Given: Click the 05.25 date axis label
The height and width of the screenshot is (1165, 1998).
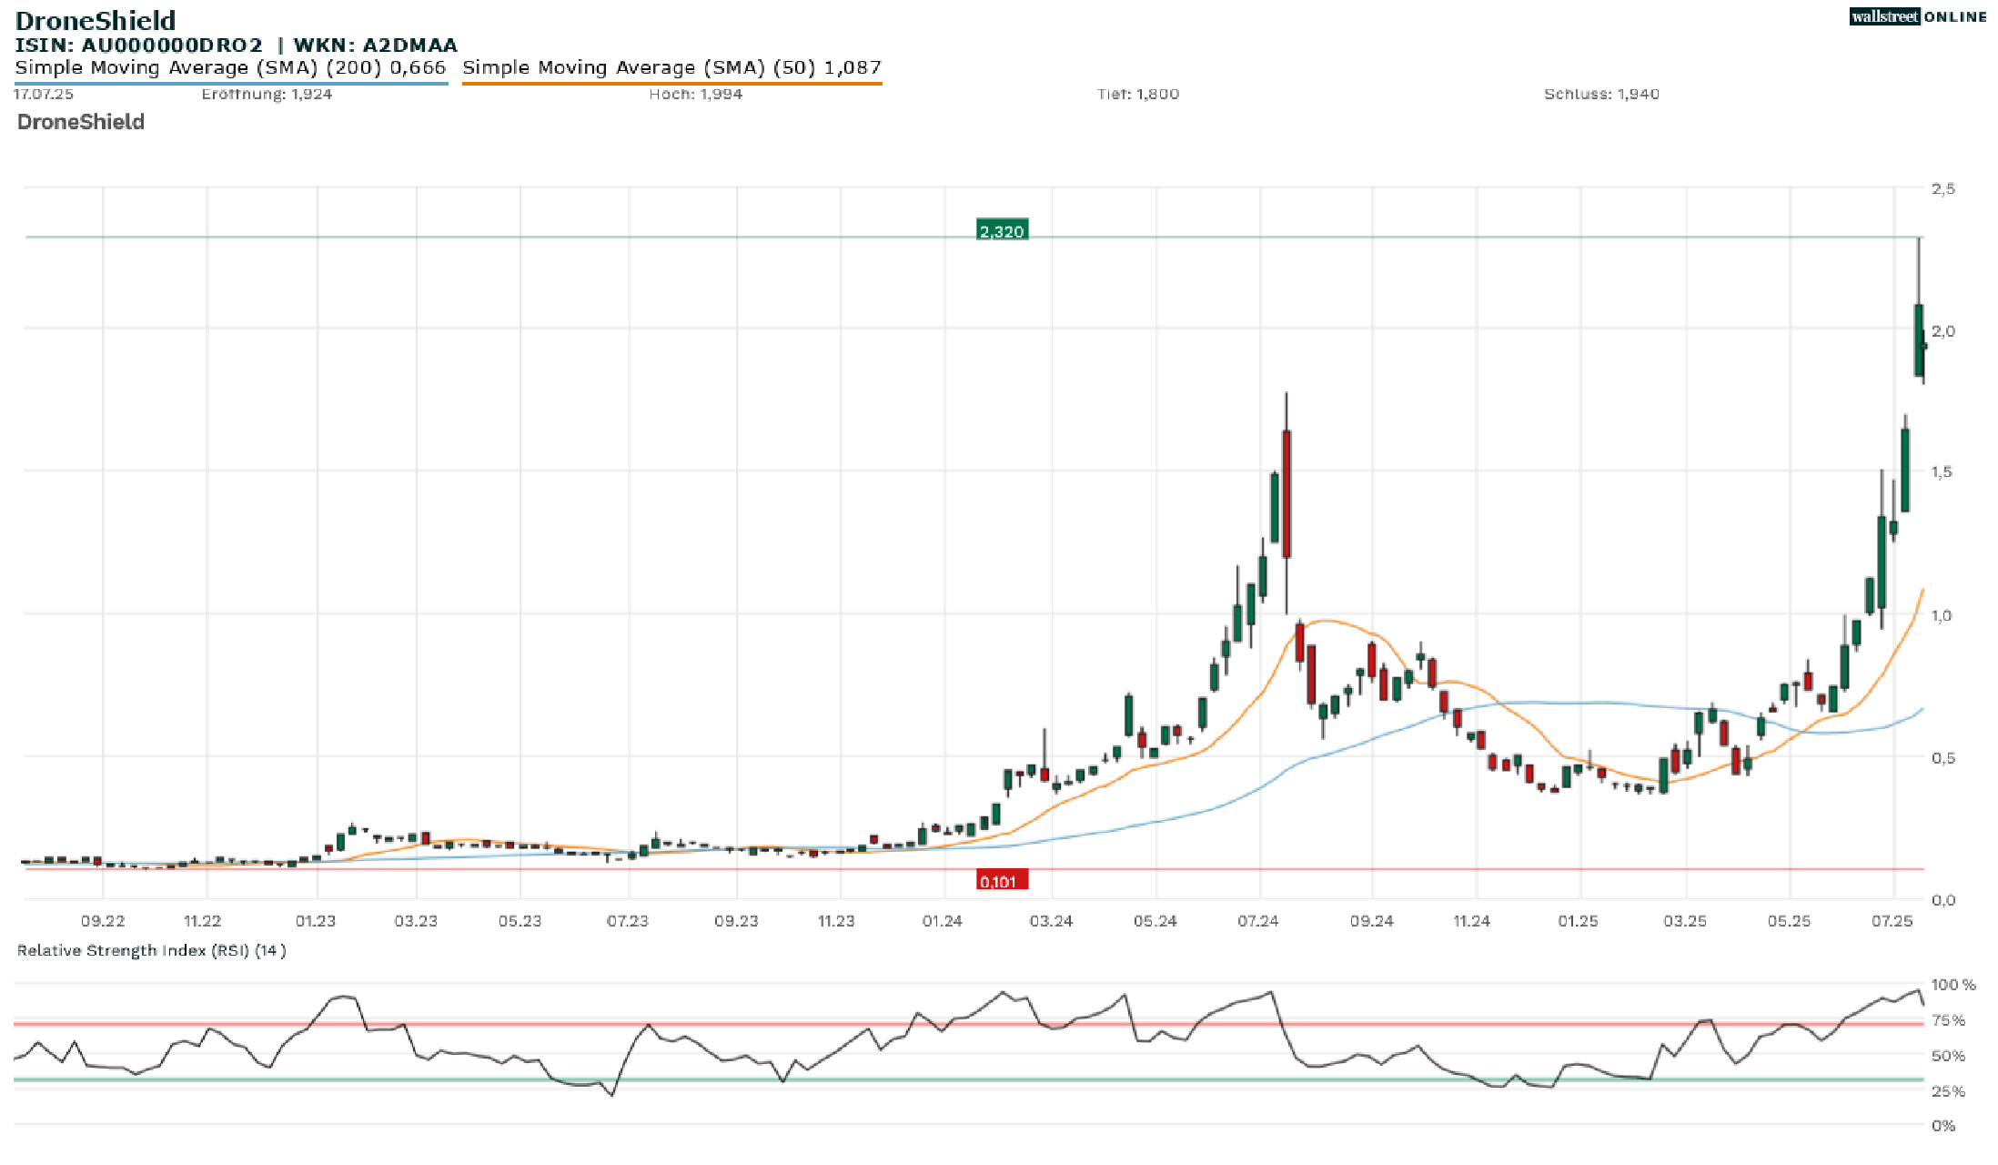Looking at the screenshot, I should click(x=1790, y=921).
